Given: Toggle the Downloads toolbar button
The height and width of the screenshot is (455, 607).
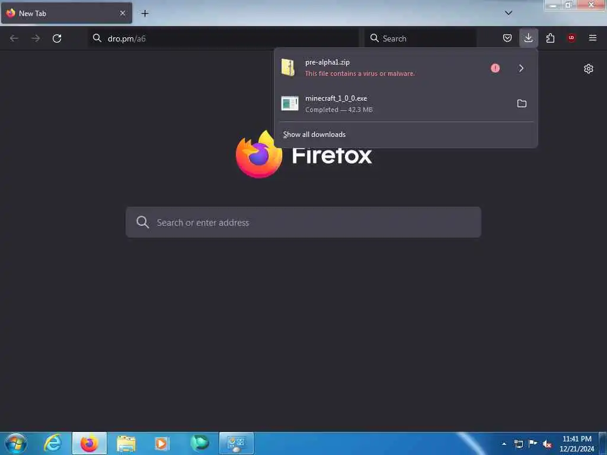Looking at the screenshot, I should (528, 38).
